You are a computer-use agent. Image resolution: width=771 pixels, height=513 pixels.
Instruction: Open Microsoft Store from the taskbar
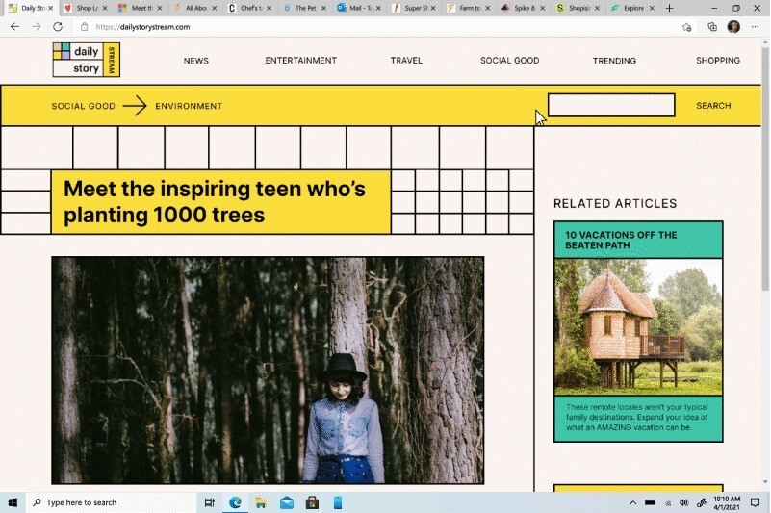click(312, 502)
